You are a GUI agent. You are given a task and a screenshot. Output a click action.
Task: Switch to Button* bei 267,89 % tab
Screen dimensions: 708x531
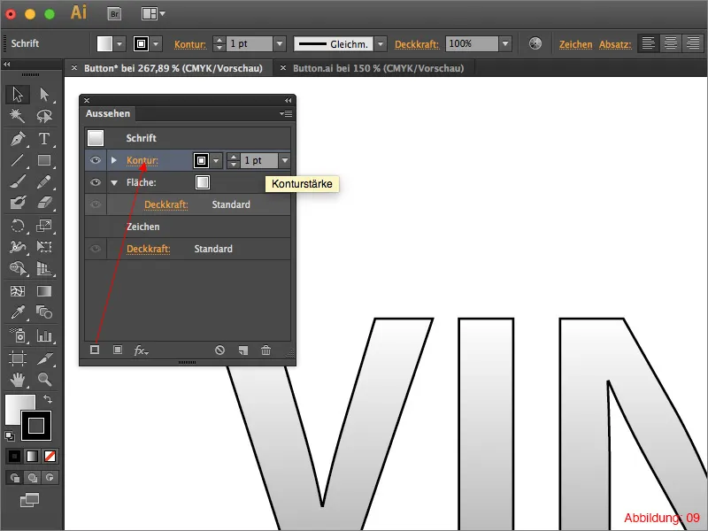[173, 68]
